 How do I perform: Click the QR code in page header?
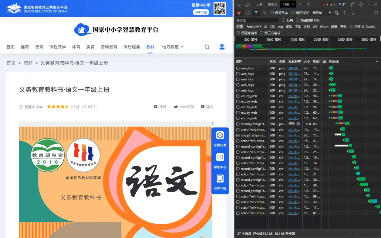tap(220, 8)
